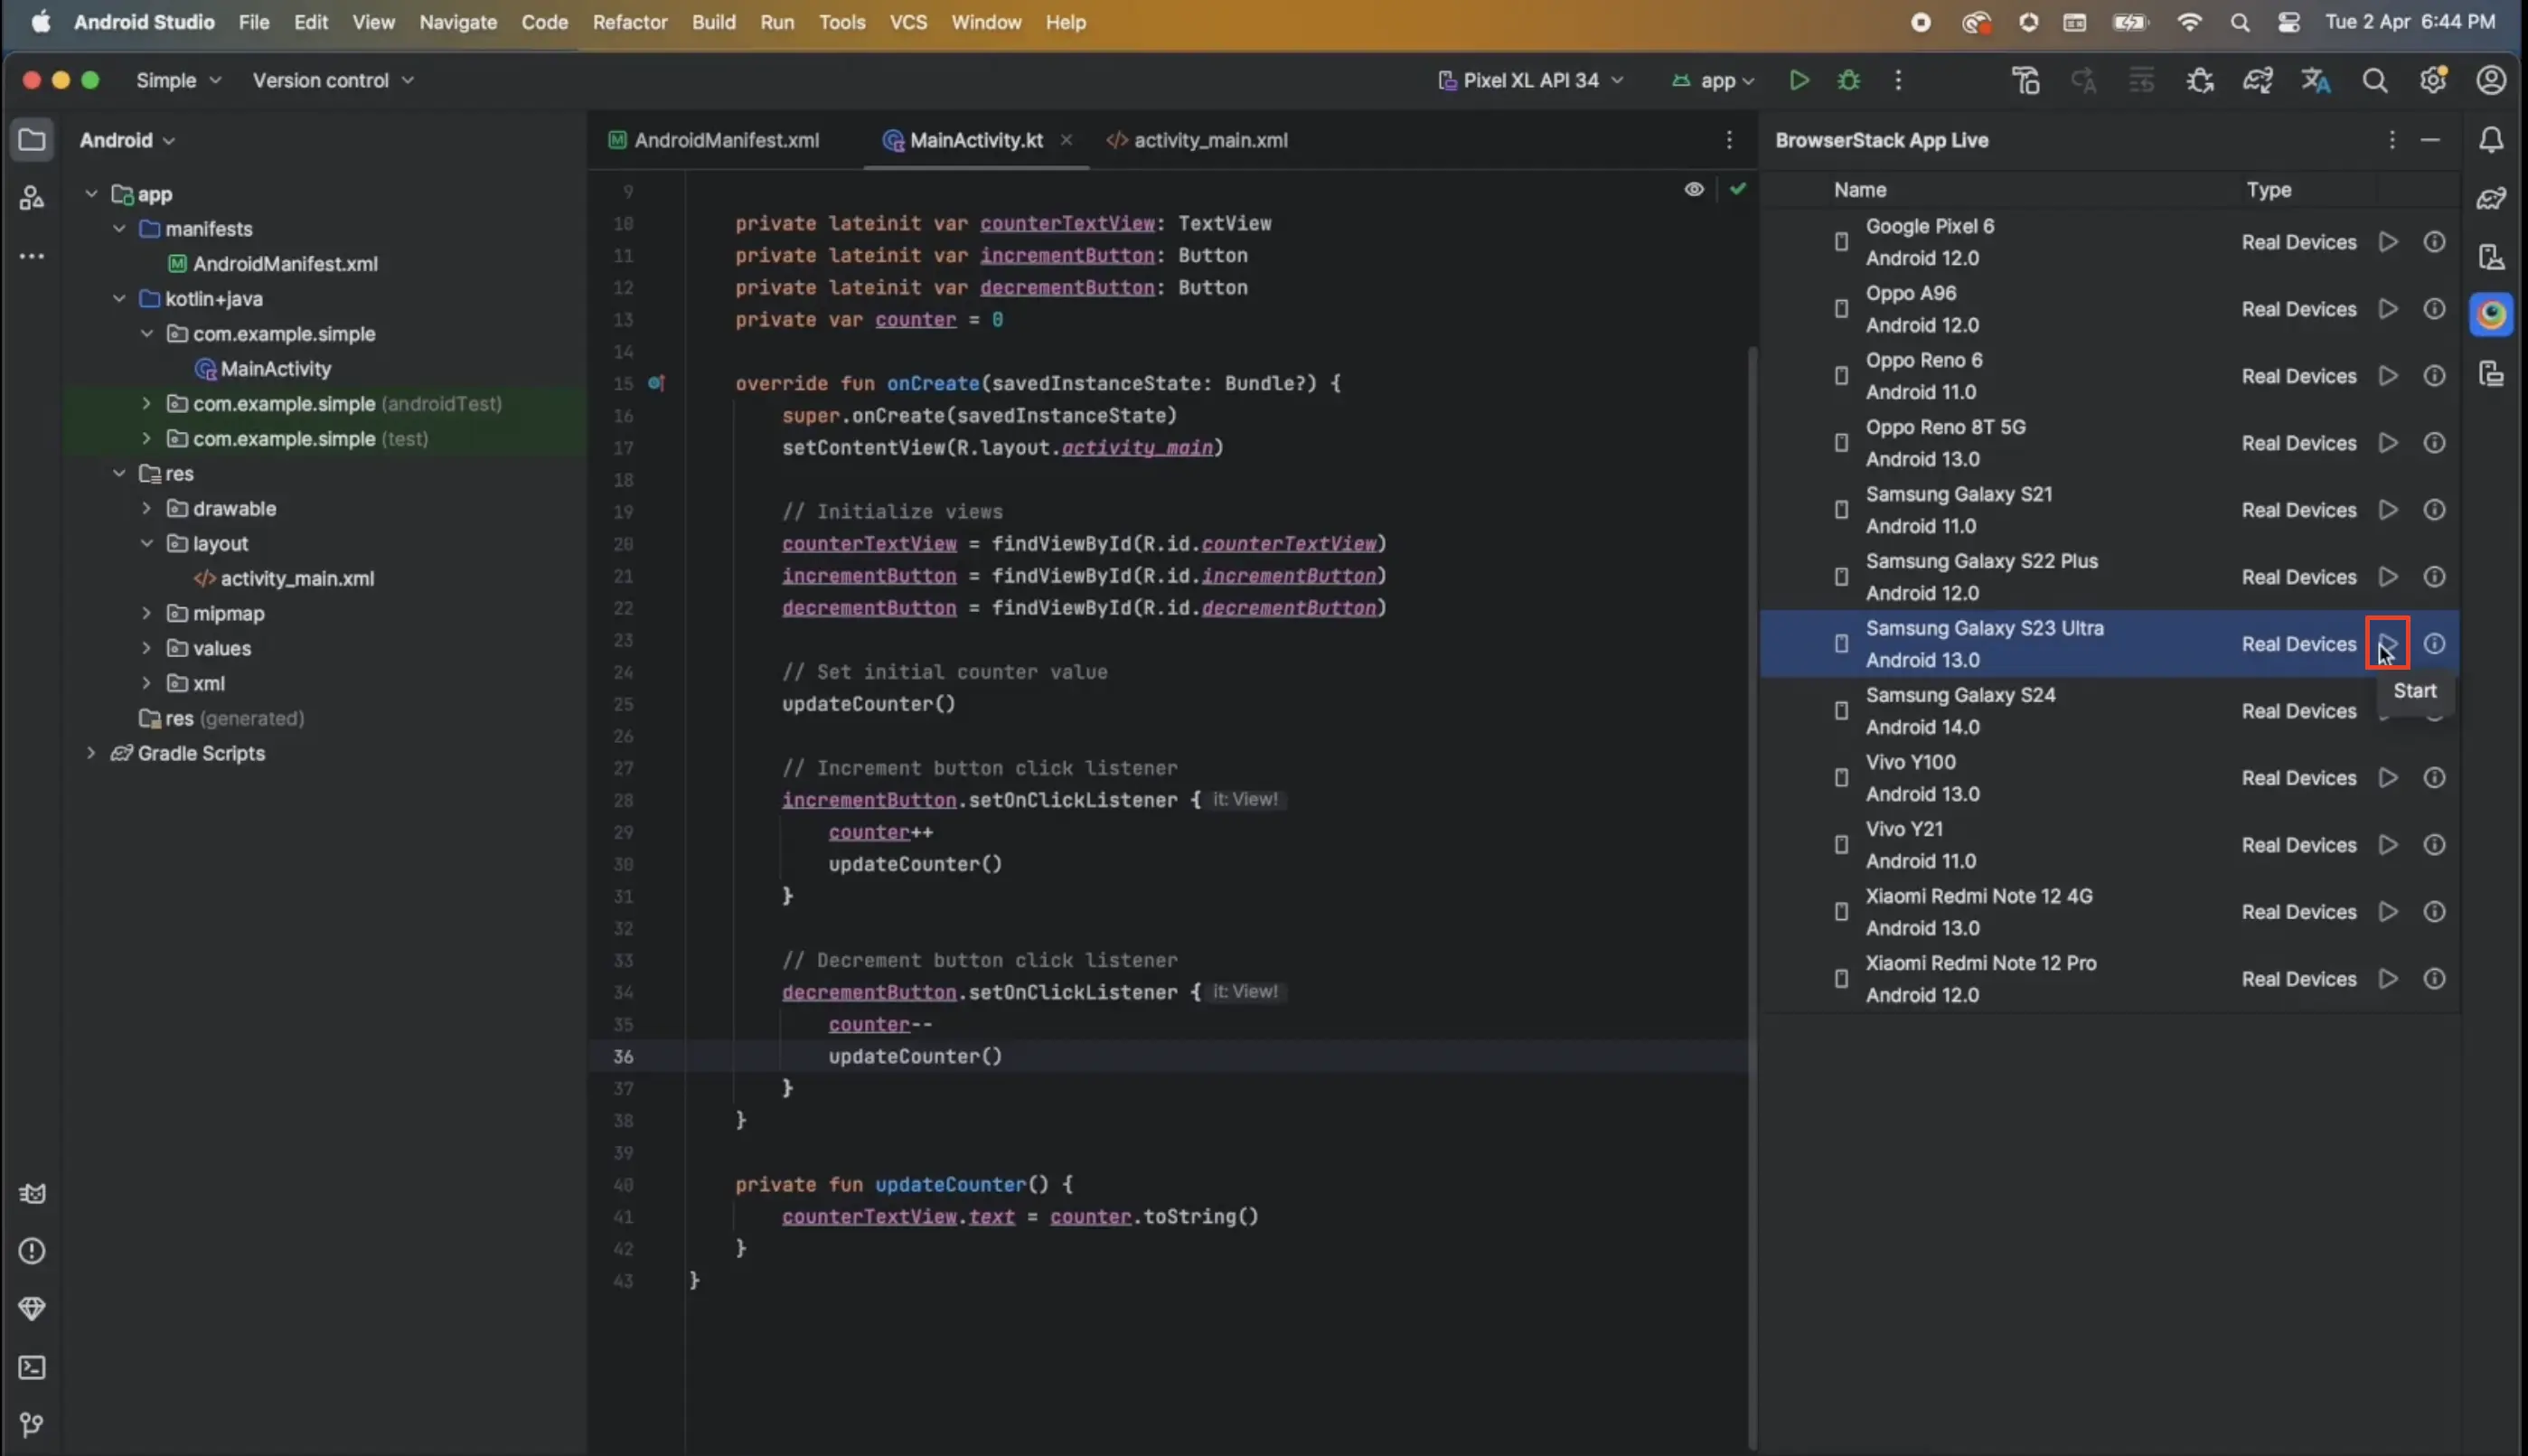Open the Git tool window icon

point(32,1424)
